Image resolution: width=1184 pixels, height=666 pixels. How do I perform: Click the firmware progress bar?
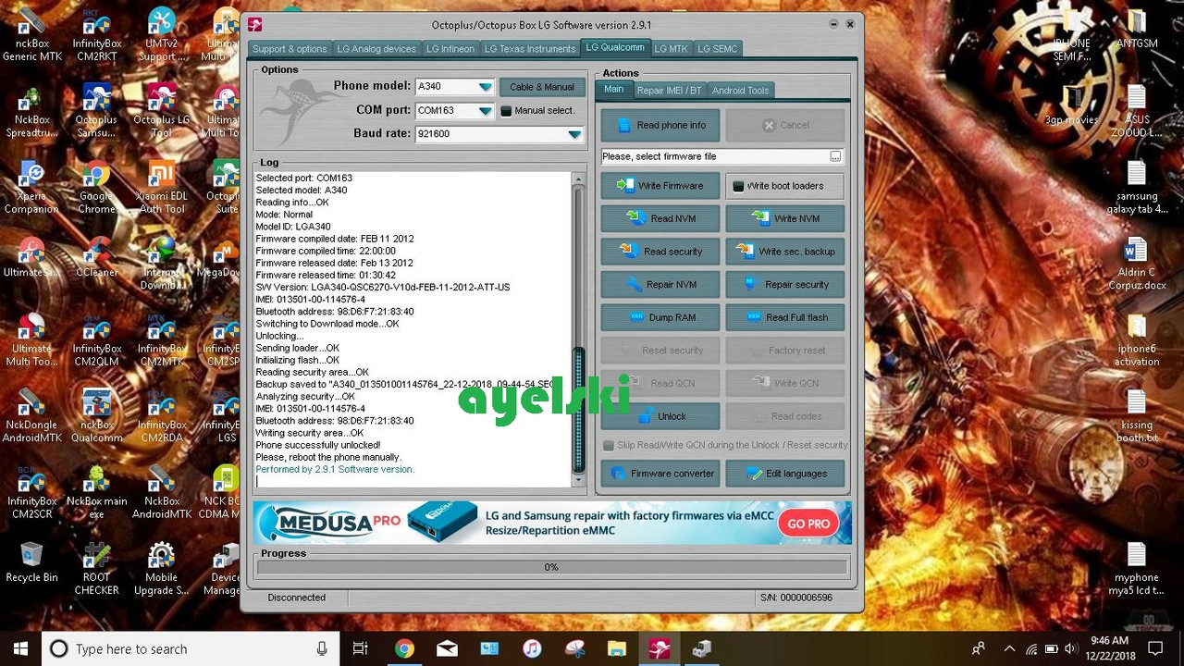pyautogui.click(x=551, y=567)
